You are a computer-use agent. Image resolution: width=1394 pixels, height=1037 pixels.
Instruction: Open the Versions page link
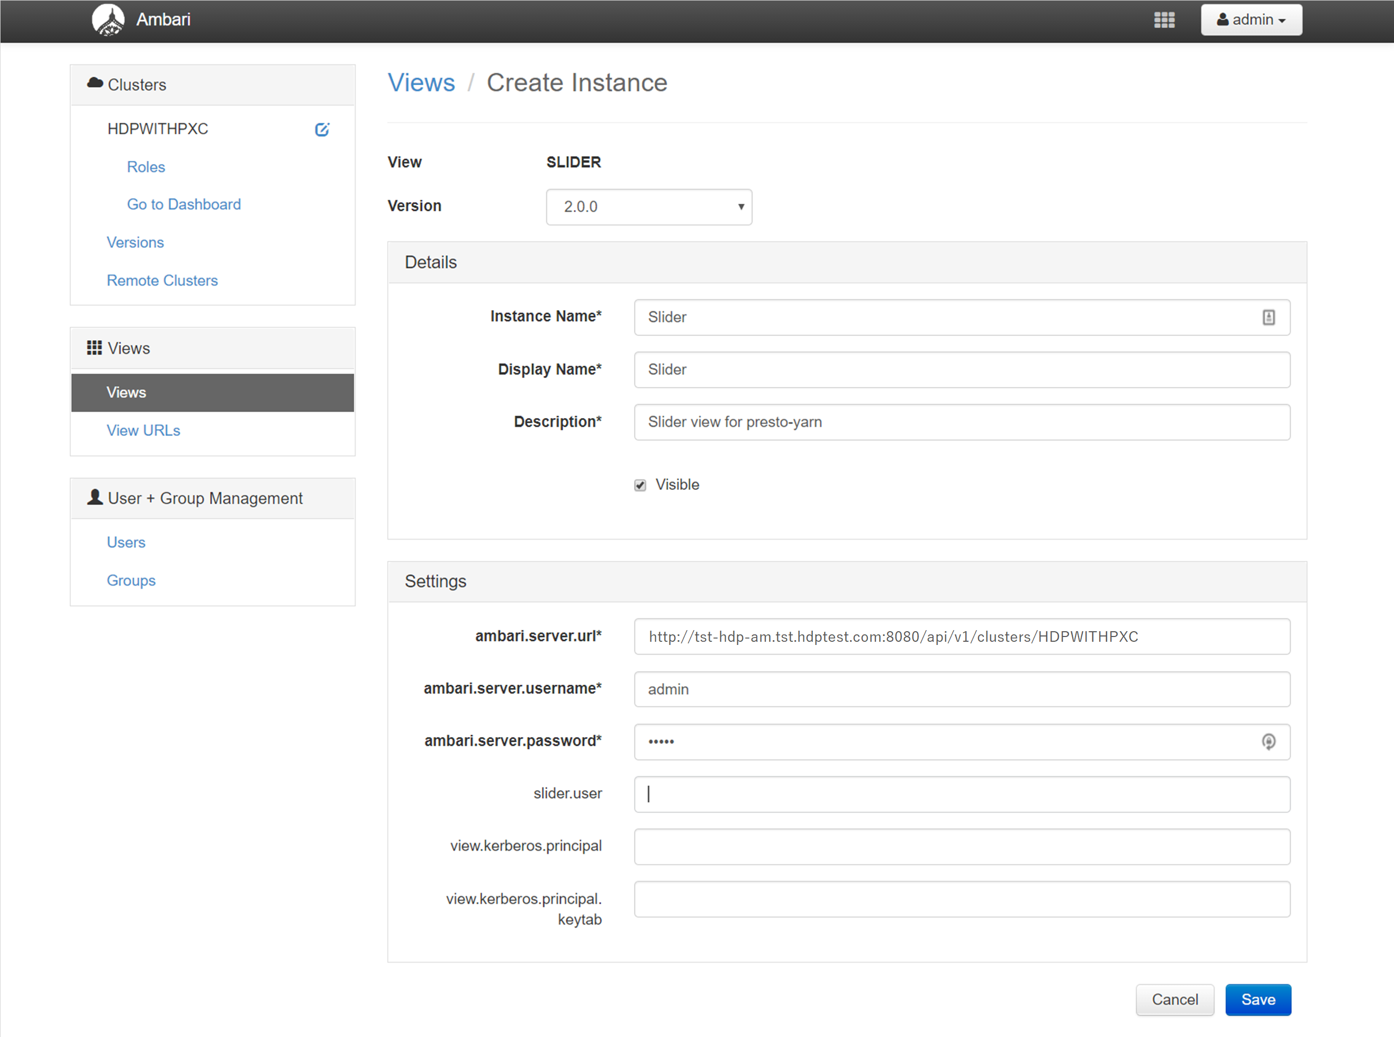tap(135, 242)
